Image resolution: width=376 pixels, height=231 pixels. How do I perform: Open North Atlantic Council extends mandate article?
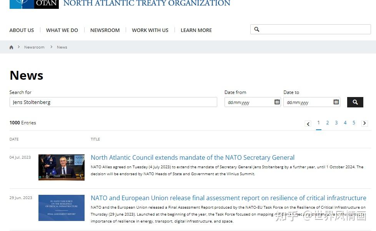click(x=193, y=157)
